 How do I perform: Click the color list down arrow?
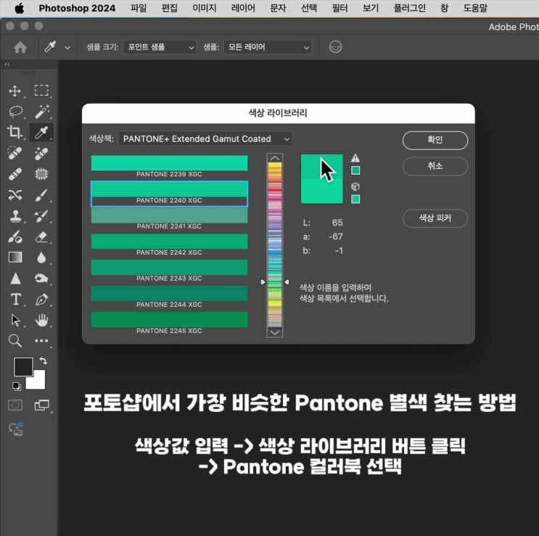pos(275,332)
